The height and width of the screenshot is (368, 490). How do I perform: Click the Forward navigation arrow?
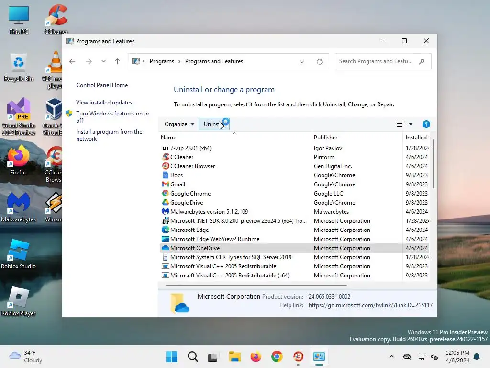(89, 61)
